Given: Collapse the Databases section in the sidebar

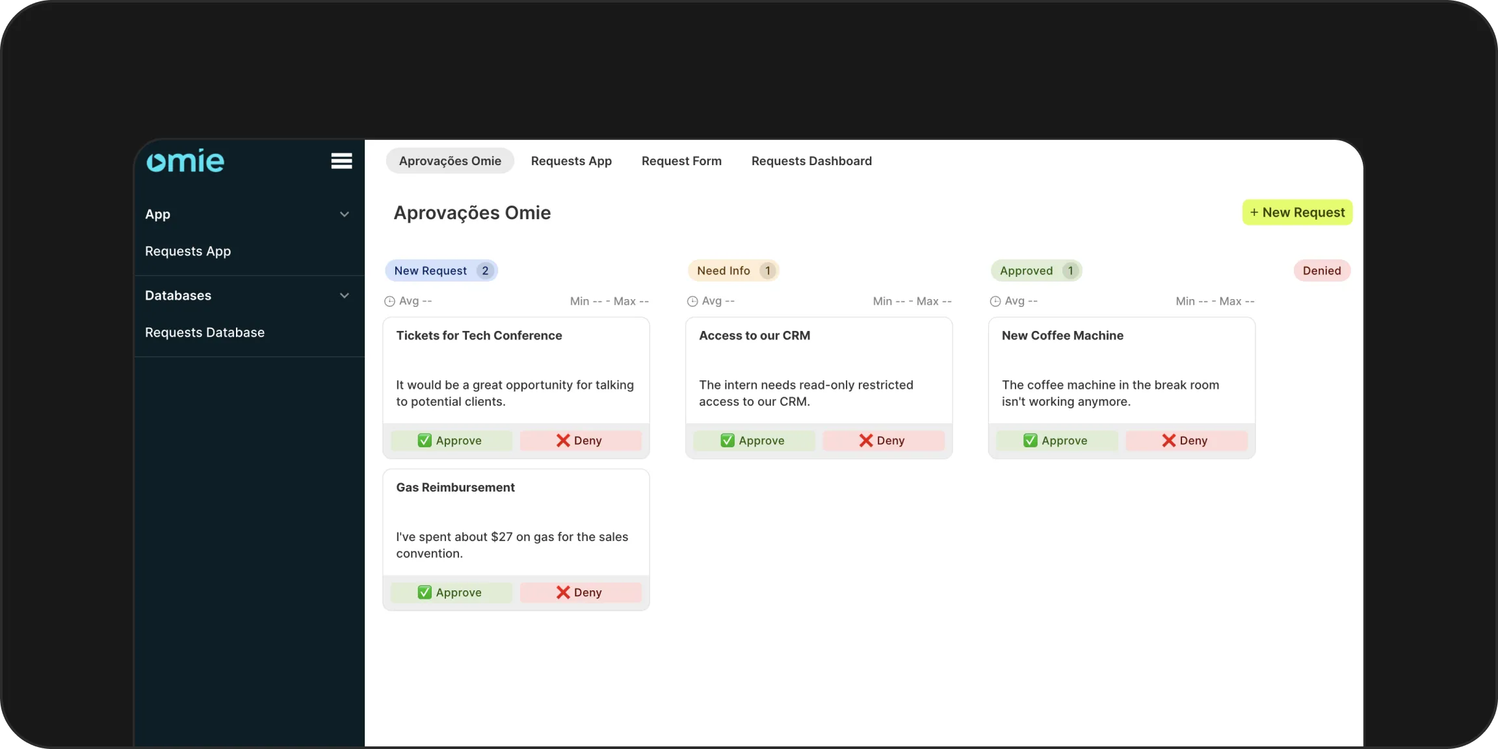Looking at the screenshot, I should [344, 295].
